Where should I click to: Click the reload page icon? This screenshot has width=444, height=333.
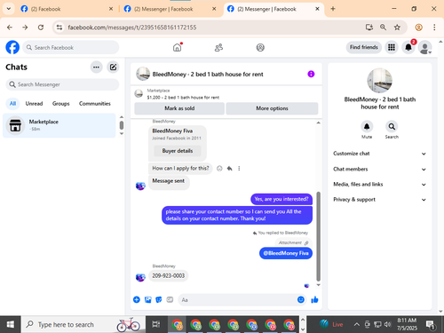(41, 28)
